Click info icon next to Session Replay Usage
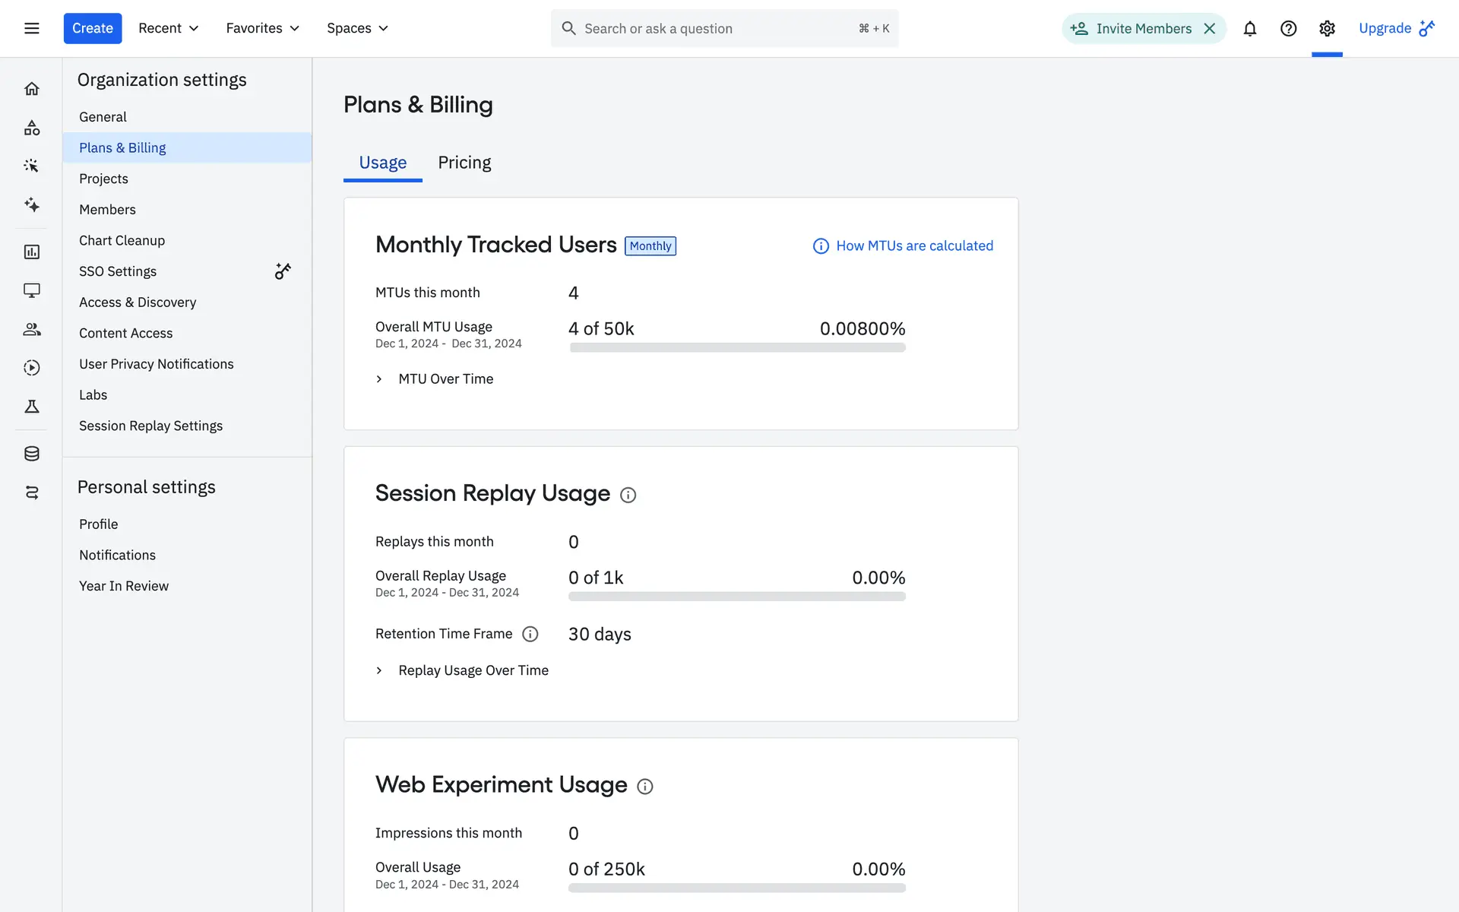 coord(628,495)
